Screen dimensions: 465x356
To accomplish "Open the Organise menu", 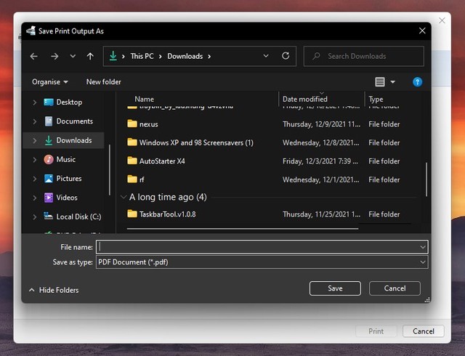I will [50, 82].
